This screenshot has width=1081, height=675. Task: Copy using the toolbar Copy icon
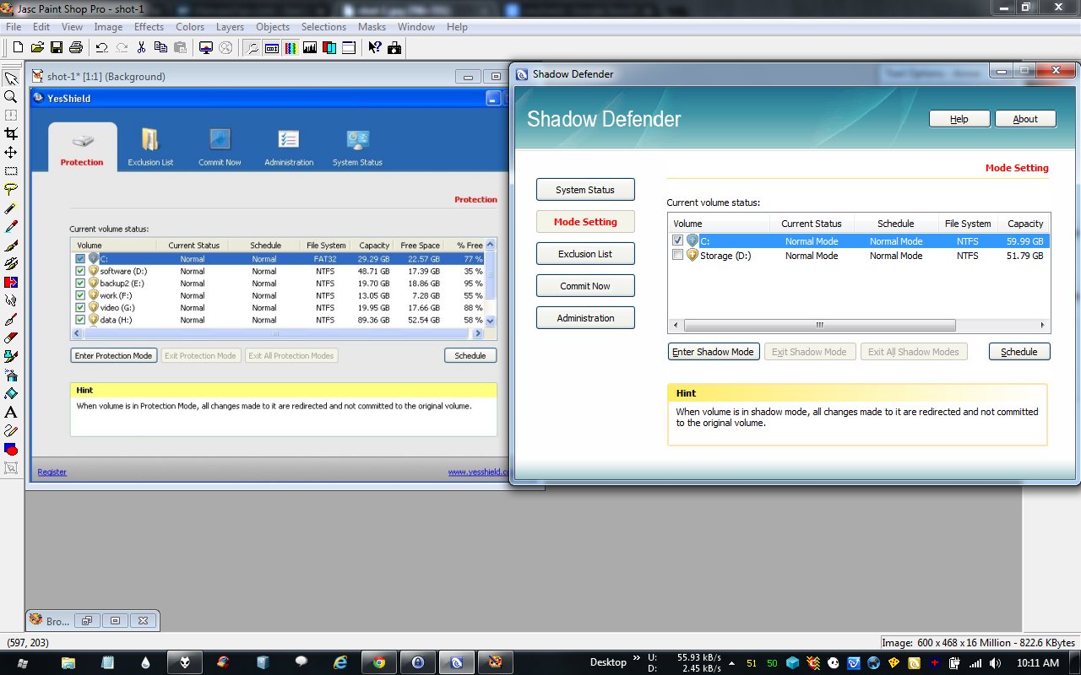(x=160, y=48)
